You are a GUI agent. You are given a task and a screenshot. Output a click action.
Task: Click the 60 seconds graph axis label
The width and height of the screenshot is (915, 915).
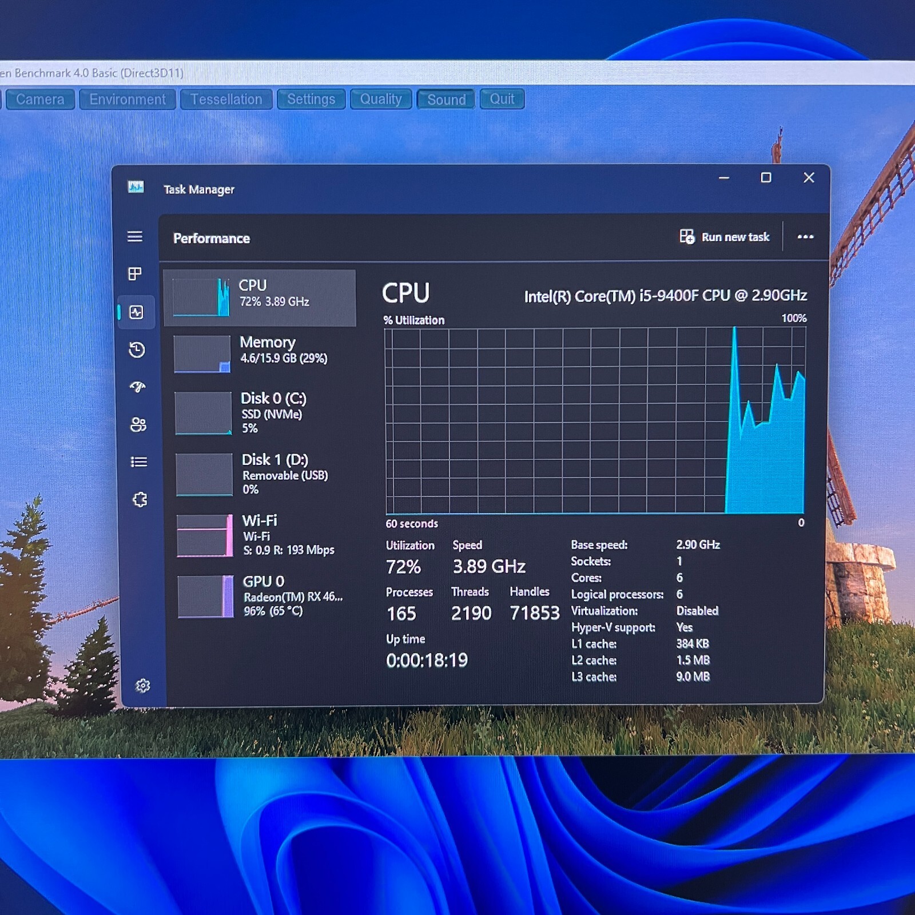(x=412, y=523)
